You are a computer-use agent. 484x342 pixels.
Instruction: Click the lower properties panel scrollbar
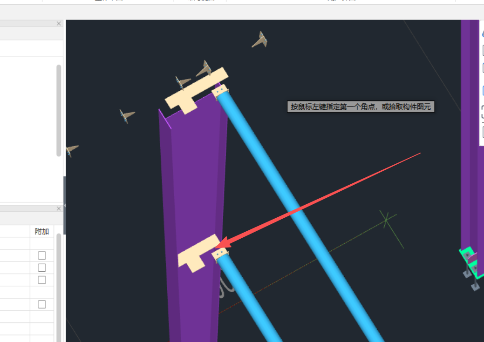pos(59,287)
